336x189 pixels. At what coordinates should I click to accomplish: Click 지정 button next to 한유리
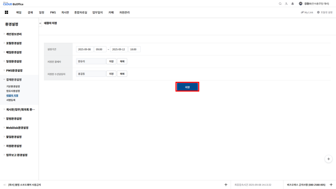111,61
